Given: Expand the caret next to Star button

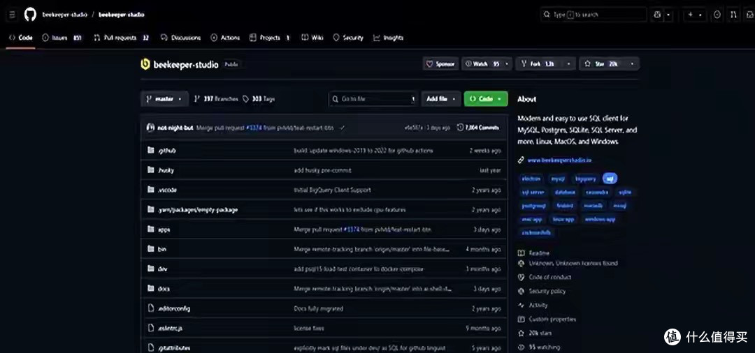Looking at the screenshot, I should coord(632,64).
